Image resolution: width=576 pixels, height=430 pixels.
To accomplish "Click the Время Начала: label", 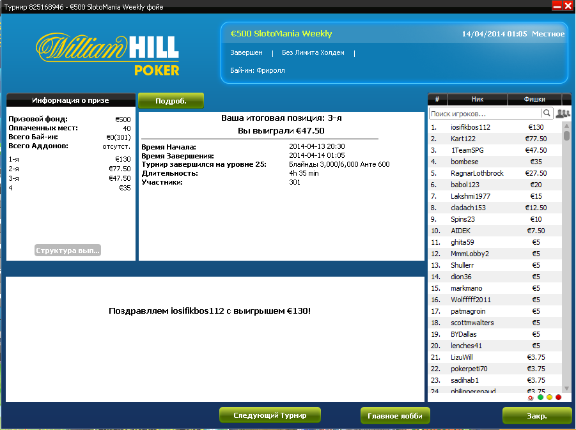I will (x=169, y=147).
